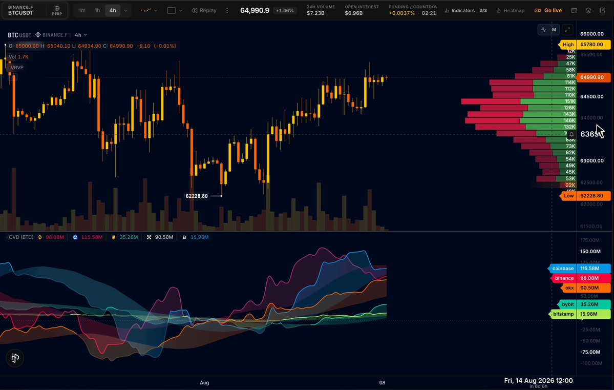Switch to the 1h timeframe

(97, 11)
